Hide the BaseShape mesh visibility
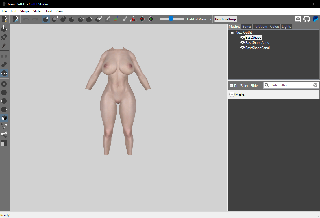This screenshot has height=218, width=320. click(x=242, y=38)
